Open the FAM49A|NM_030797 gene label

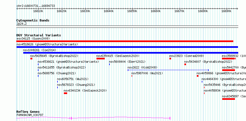30,115
